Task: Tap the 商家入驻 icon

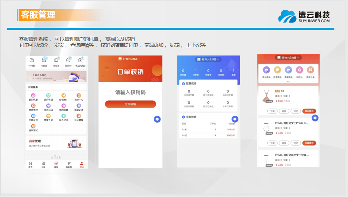Action: [48, 116]
